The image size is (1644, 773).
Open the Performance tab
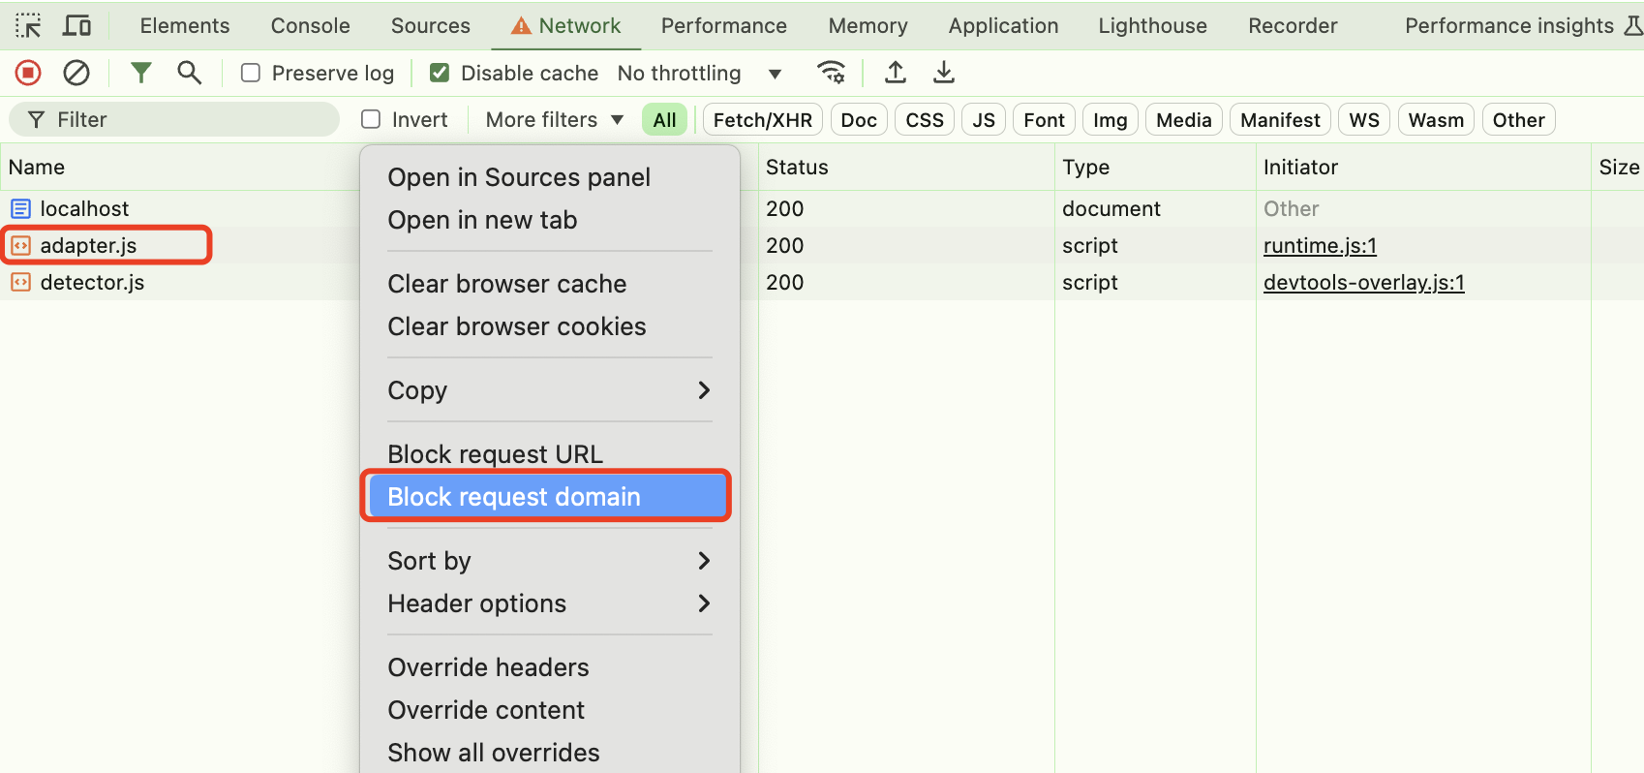(x=724, y=25)
